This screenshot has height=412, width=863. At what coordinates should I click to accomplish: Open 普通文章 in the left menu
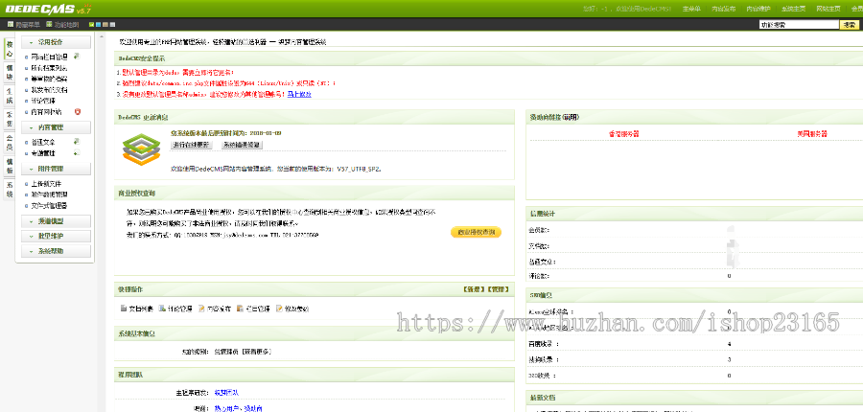click(x=43, y=142)
